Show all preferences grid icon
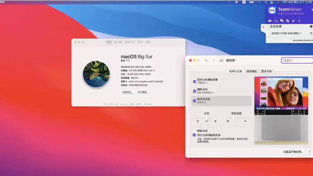313x176 pixels. 221,60
